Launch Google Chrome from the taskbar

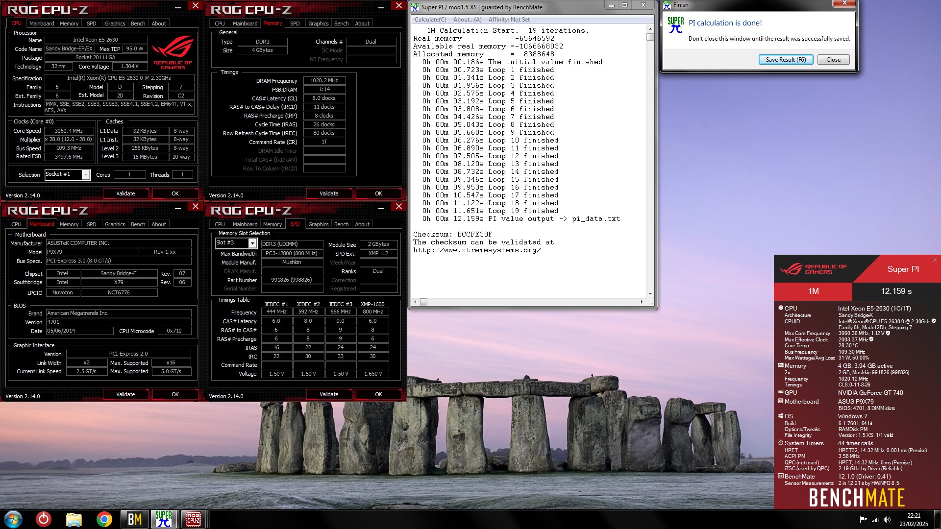[x=104, y=519]
